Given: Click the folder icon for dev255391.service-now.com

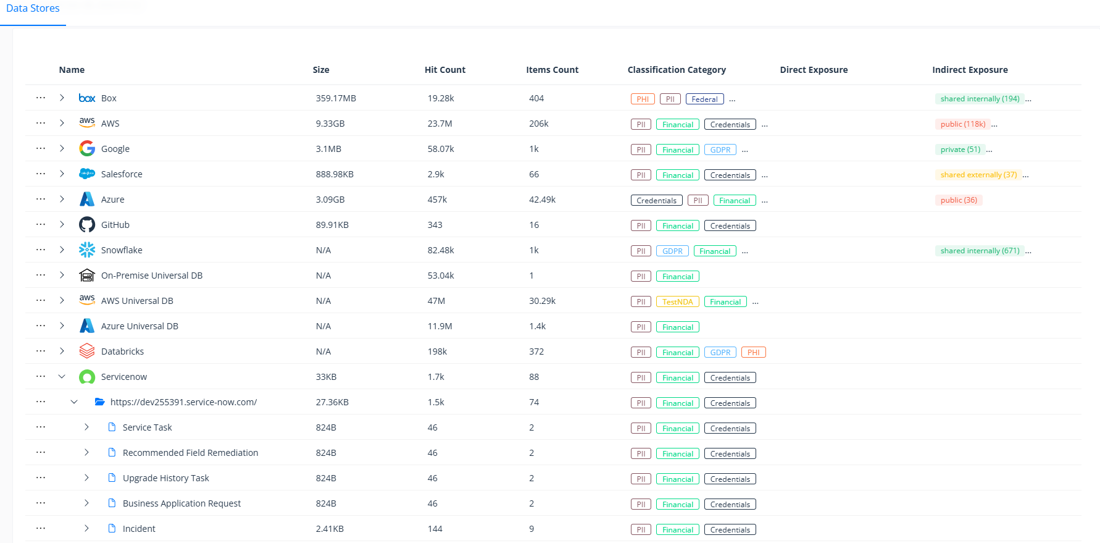Looking at the screenshot, I should (99, 402).
